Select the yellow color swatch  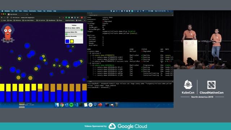pos(72,41)
